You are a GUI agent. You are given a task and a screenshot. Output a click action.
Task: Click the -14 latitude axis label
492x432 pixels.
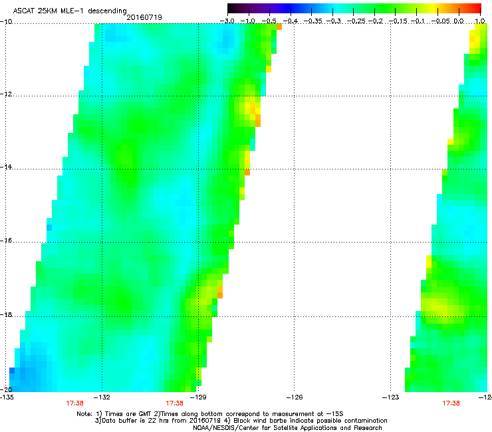click(6, 167)
